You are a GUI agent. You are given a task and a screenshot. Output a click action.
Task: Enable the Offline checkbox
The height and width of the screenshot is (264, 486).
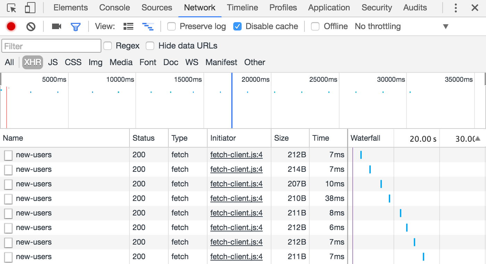[315, 26]
